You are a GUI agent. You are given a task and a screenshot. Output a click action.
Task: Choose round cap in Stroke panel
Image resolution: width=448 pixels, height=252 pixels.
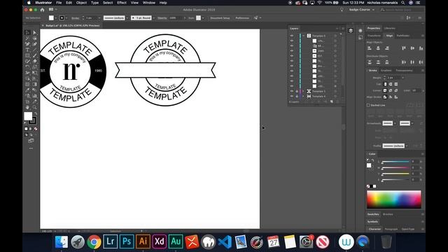391,84
